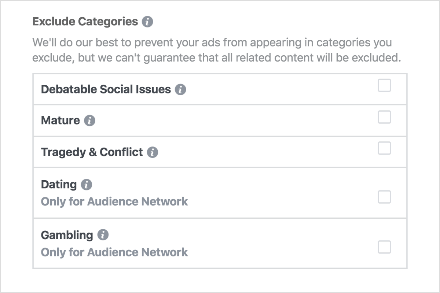
Task: Enable the Debatable Social Issues checkbox
Action: tap(384, 86)
